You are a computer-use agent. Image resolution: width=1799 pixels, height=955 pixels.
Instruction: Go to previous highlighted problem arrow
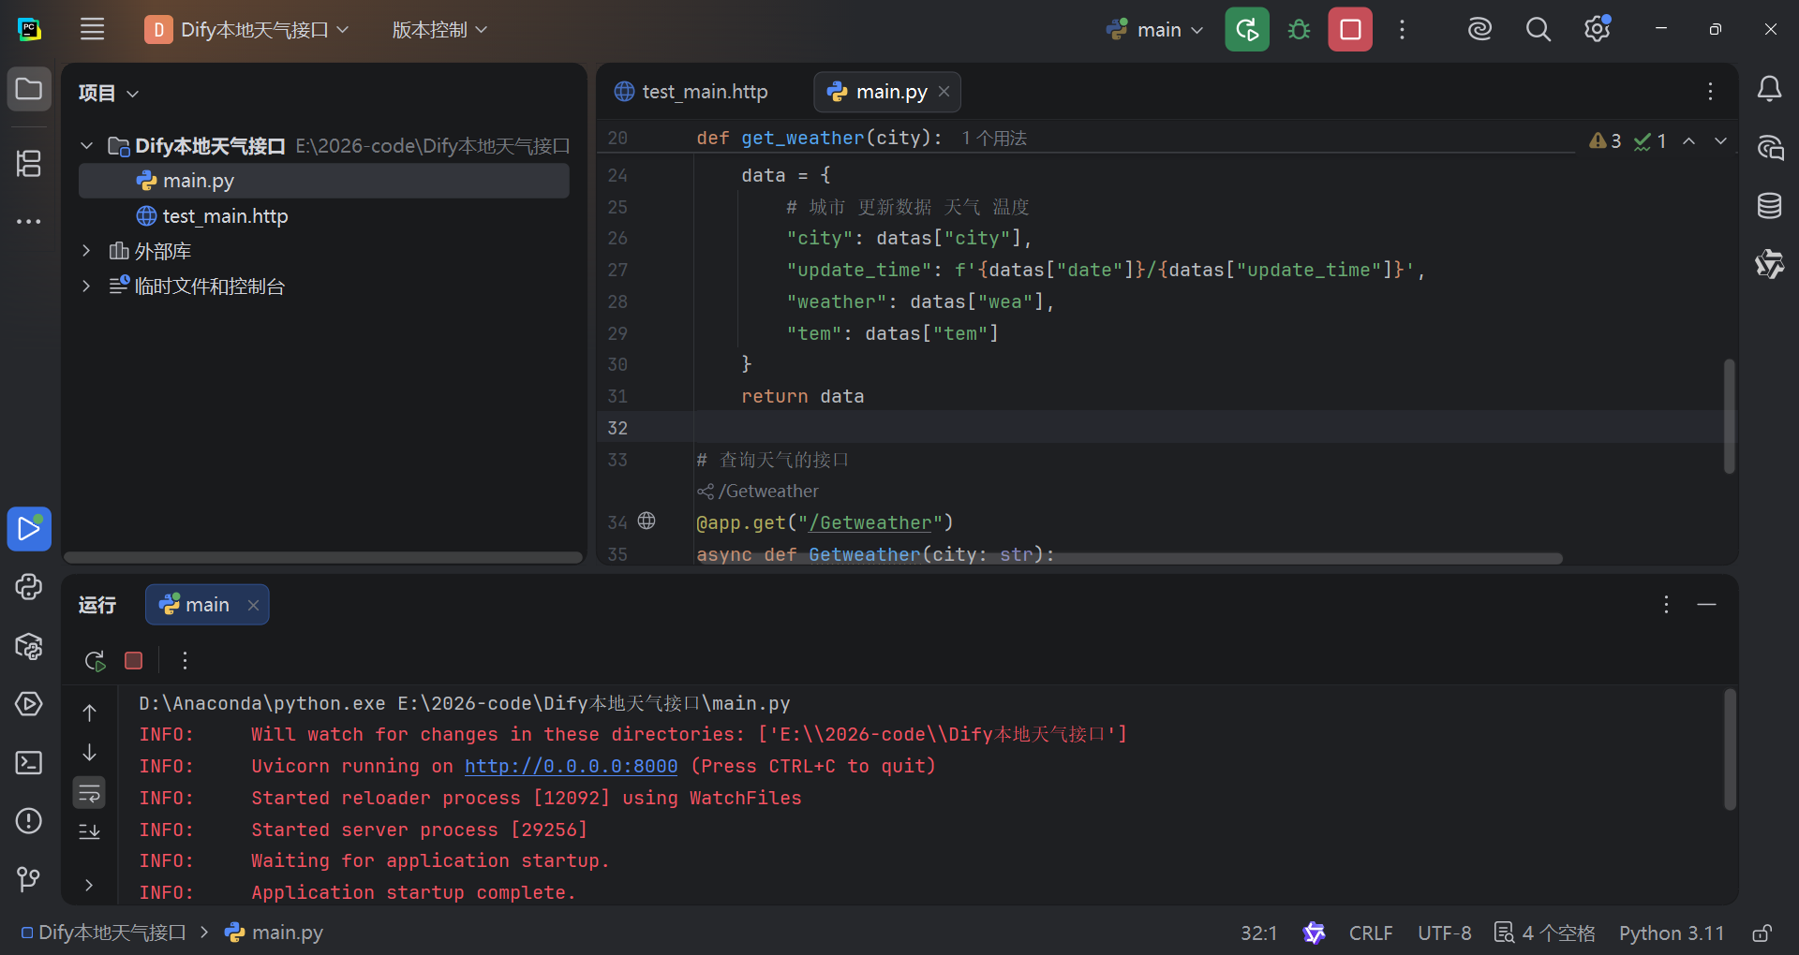pyautogui.click(x=1688, y=140)
